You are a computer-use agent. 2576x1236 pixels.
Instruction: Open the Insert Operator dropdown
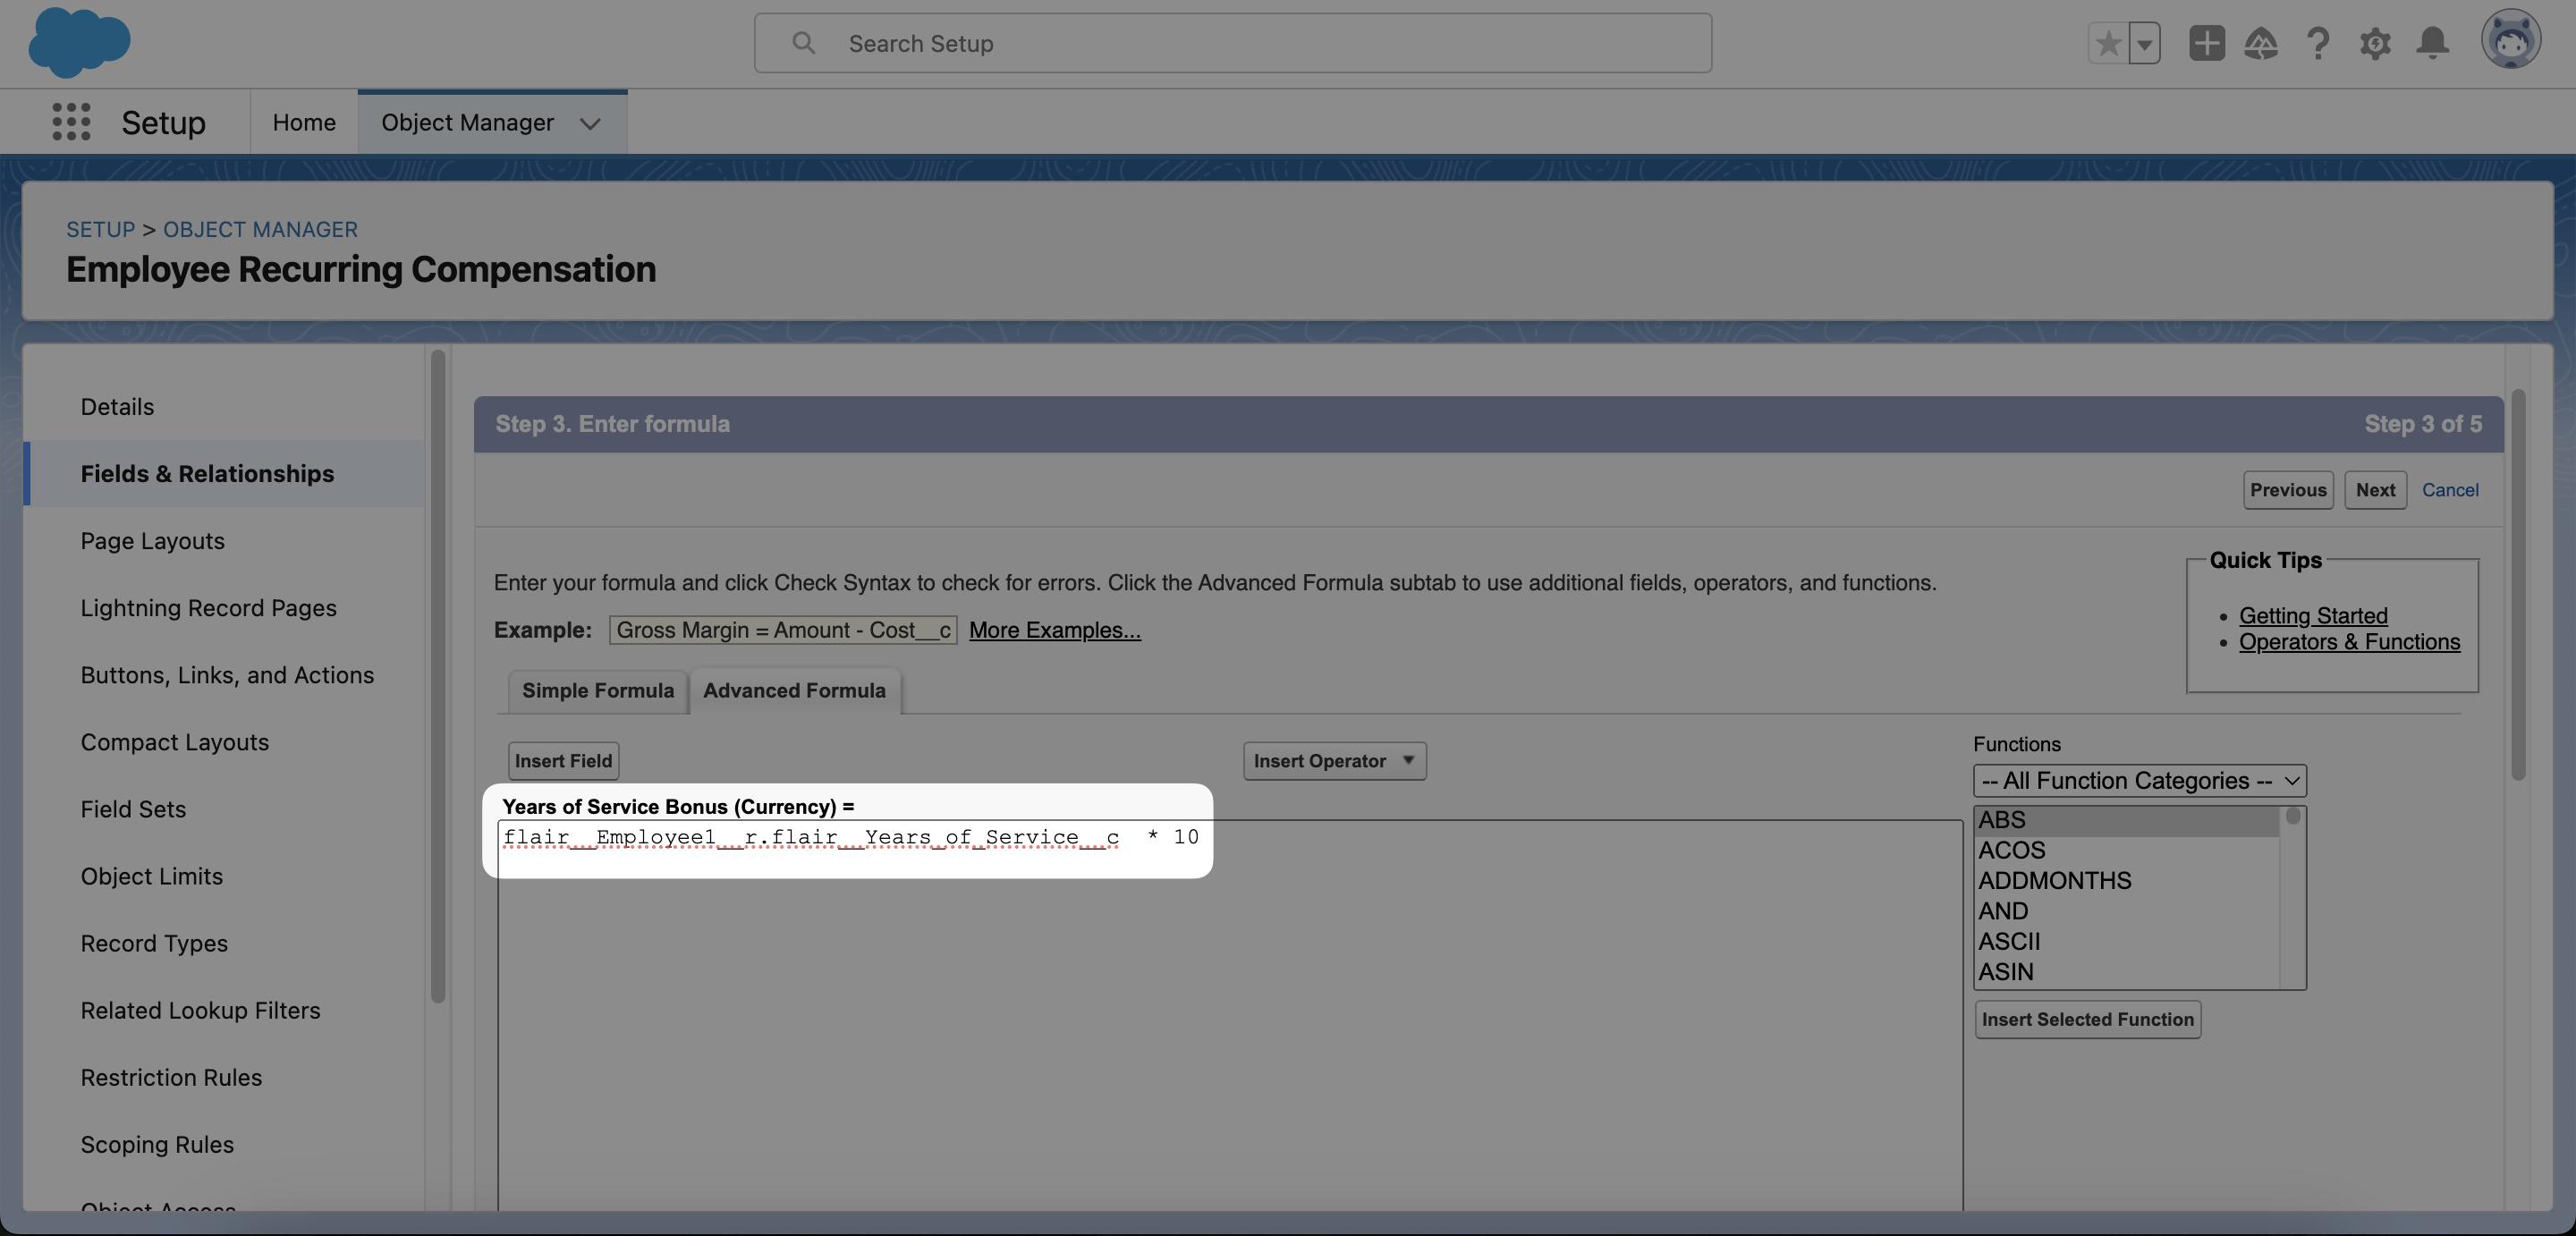coord(1334,760)
